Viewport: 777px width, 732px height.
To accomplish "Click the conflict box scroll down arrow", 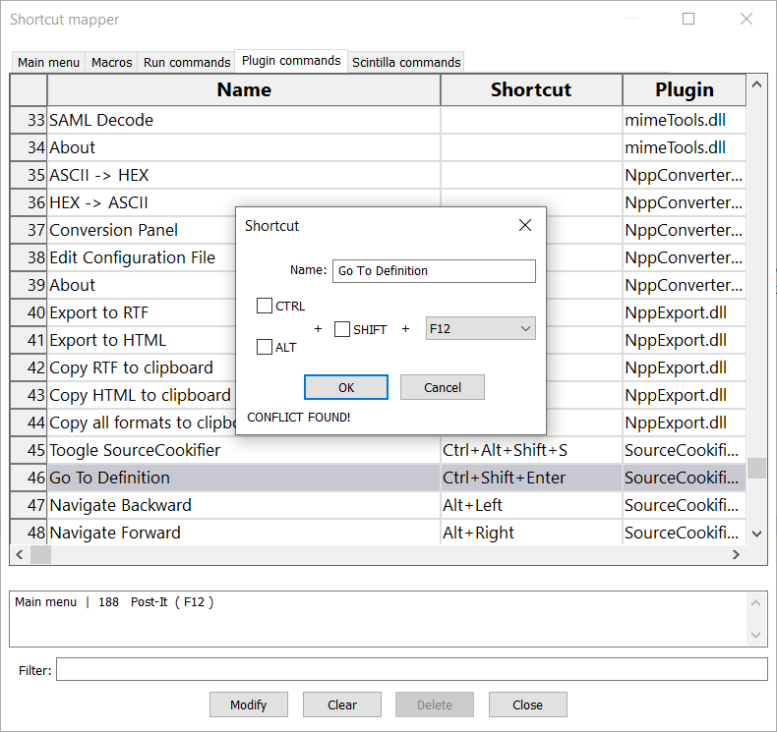I will [x=755, y=635].
